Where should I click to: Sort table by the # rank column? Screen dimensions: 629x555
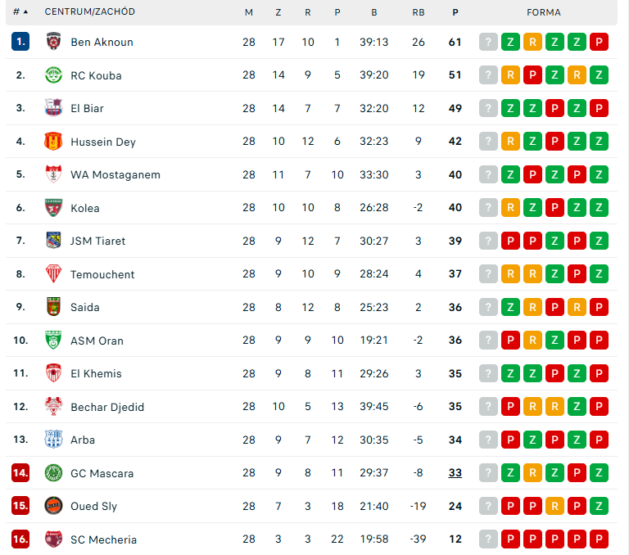coord(20,12)
